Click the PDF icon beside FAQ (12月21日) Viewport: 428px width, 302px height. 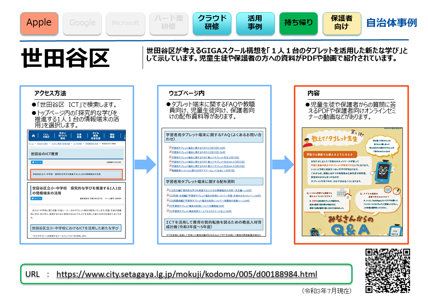pyautogui.click(x=170, y=152)
